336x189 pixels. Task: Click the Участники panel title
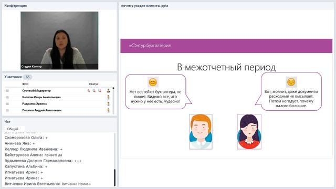click(x=13, y=77)
